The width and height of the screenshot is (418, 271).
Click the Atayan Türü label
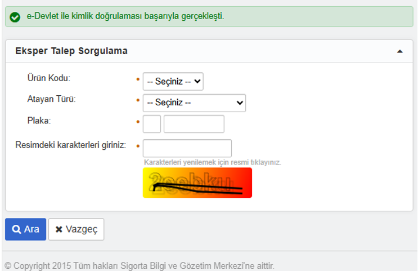(51, 99)
